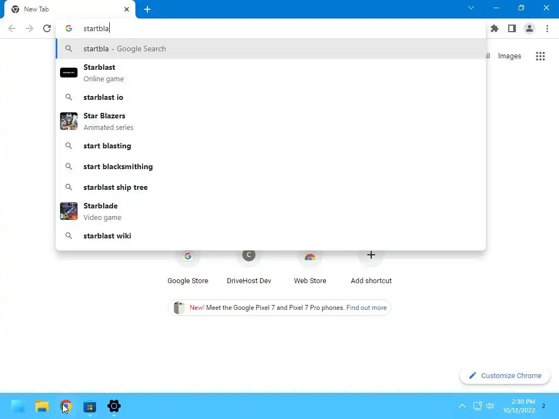The height and width of the screenshot is (419, 559).
Task: Click the search icon beside starblast wiki
Action: coord(69,236)
